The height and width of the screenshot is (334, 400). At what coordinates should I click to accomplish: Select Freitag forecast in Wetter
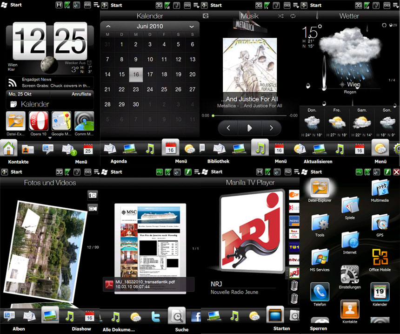click(x=337, y=122)
